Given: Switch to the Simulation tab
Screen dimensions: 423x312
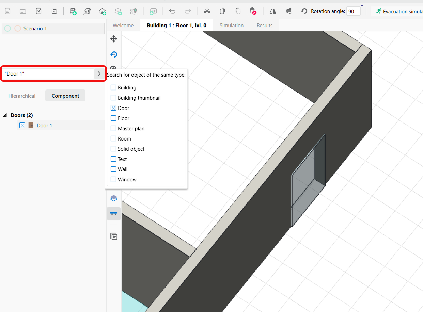Looking at the screenshot, I should (231, 26).
